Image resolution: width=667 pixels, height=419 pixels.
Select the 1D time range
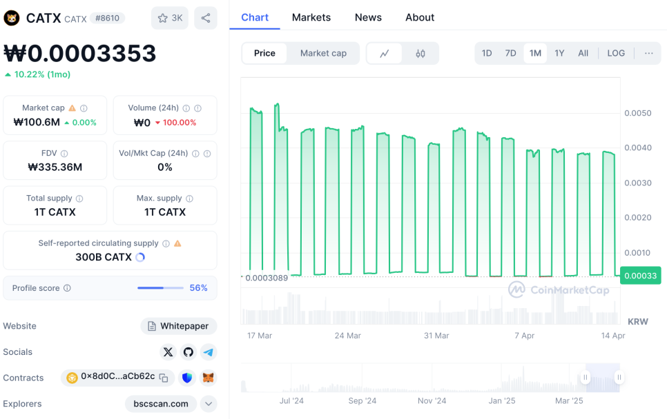pos(487,53)
